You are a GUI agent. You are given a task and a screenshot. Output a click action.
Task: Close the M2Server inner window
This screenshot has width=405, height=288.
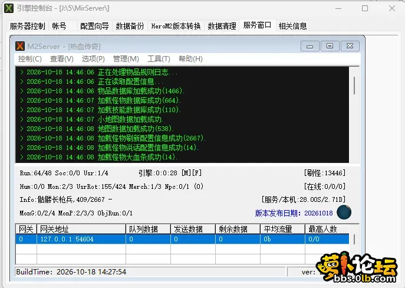tap(350, 46)
